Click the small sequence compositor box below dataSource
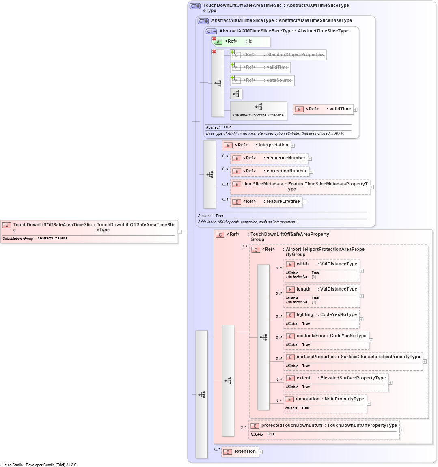This screenshot has width=438, height=467. click(x=236, y=94)
